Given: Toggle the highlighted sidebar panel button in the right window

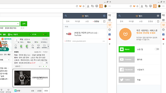Looking at the screenshot, I should (x=155, y=6).
